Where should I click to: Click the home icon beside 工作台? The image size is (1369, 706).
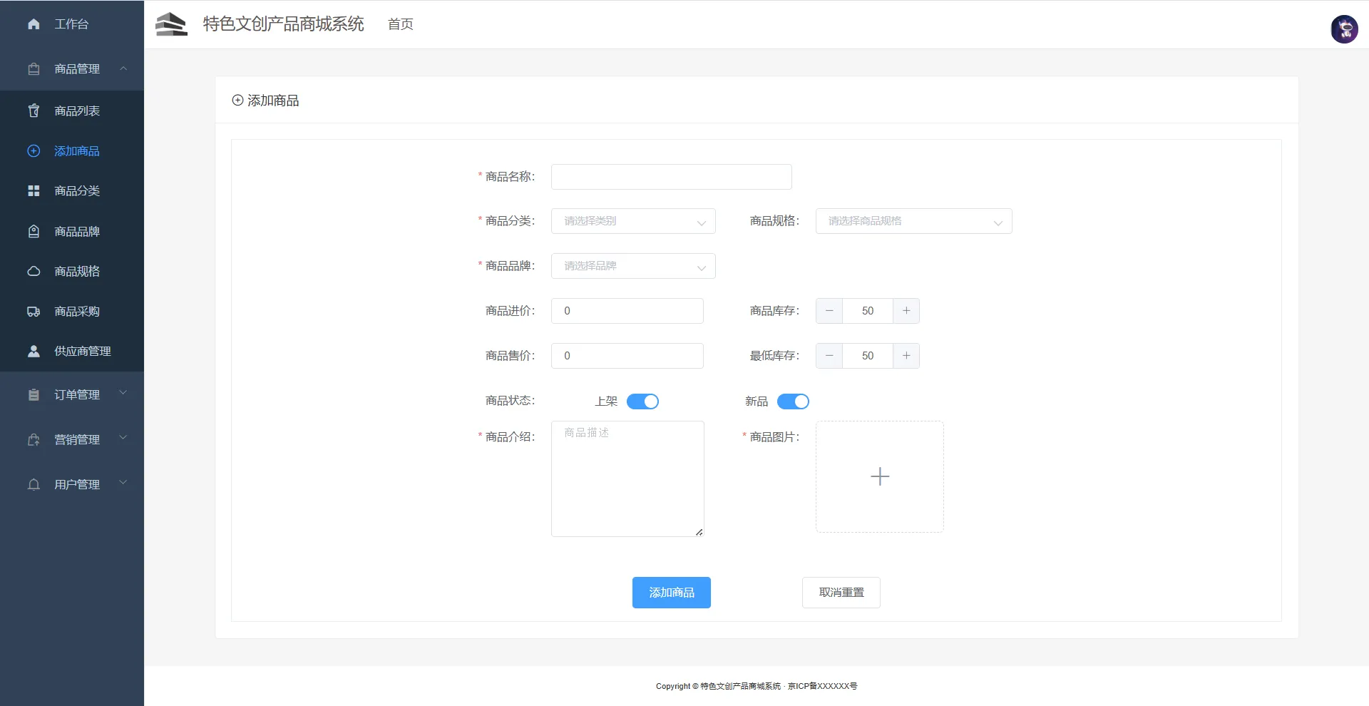[x=34, y=24]
